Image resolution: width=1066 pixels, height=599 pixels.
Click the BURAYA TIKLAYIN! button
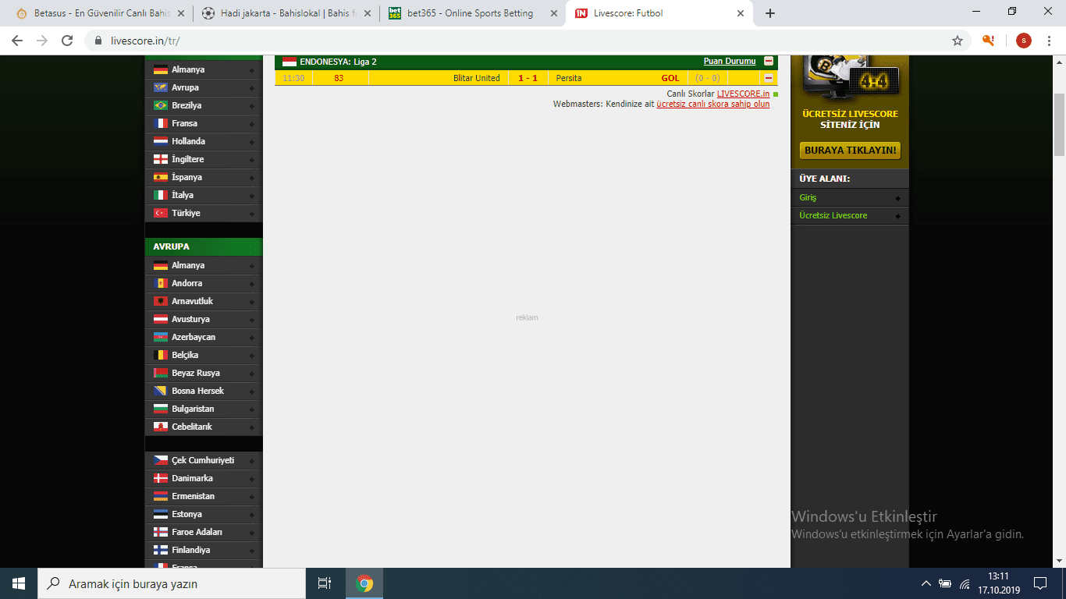[850, 150]
